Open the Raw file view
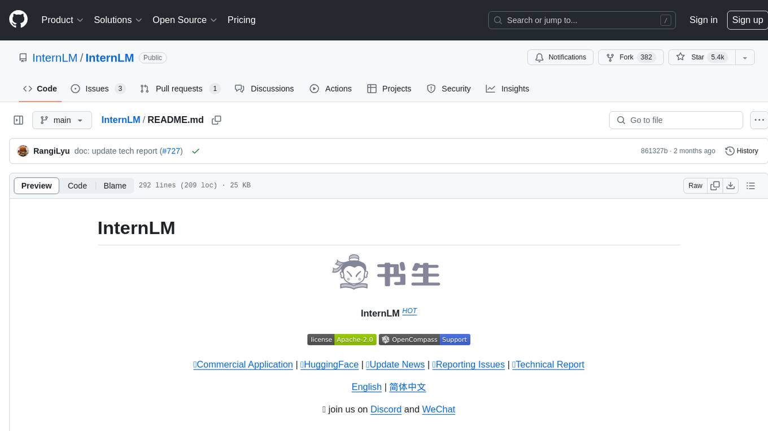Viewport: 768px width, 431px height. tap(695, 186)
